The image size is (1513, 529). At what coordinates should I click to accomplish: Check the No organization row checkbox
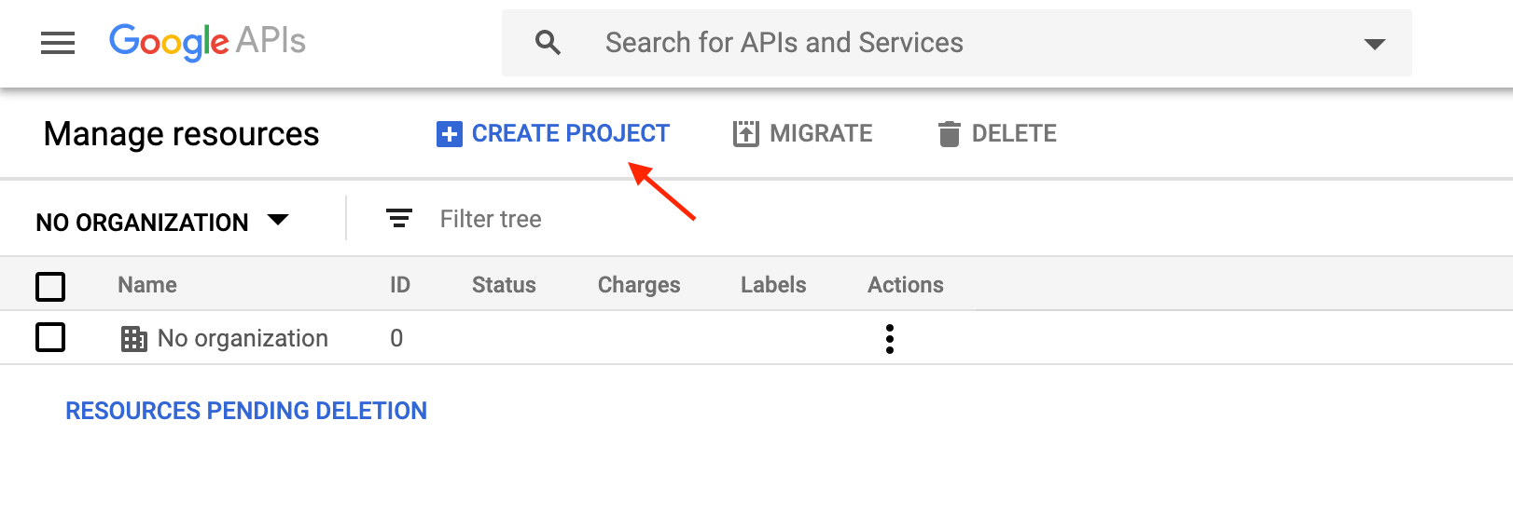(x=50, y=337)
